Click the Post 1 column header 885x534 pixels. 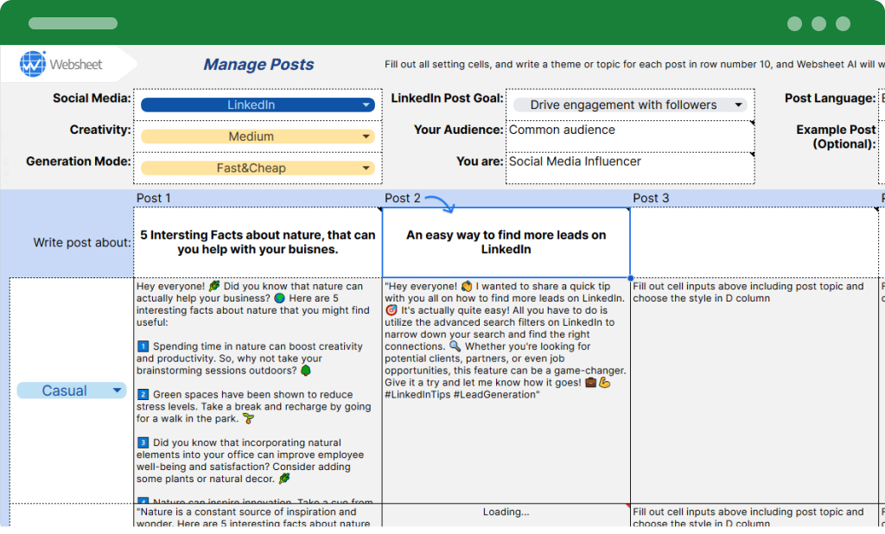154,198
